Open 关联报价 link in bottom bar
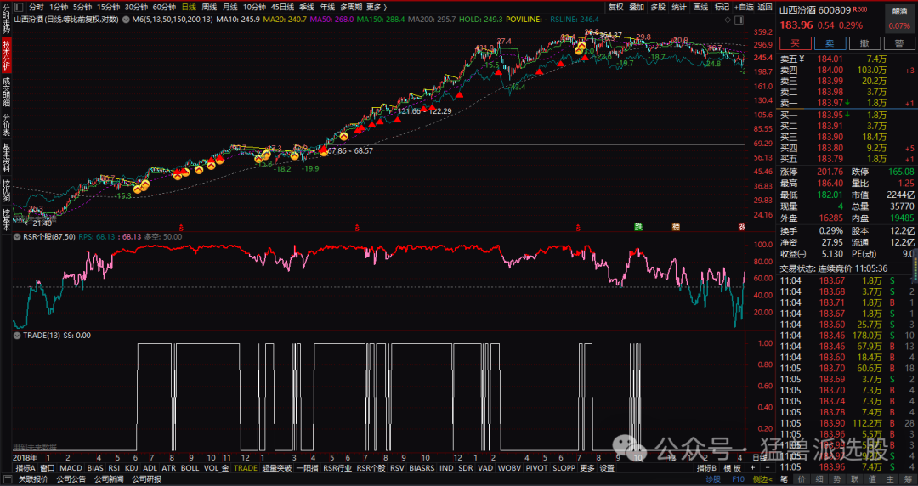 click(x=33, y=479)
